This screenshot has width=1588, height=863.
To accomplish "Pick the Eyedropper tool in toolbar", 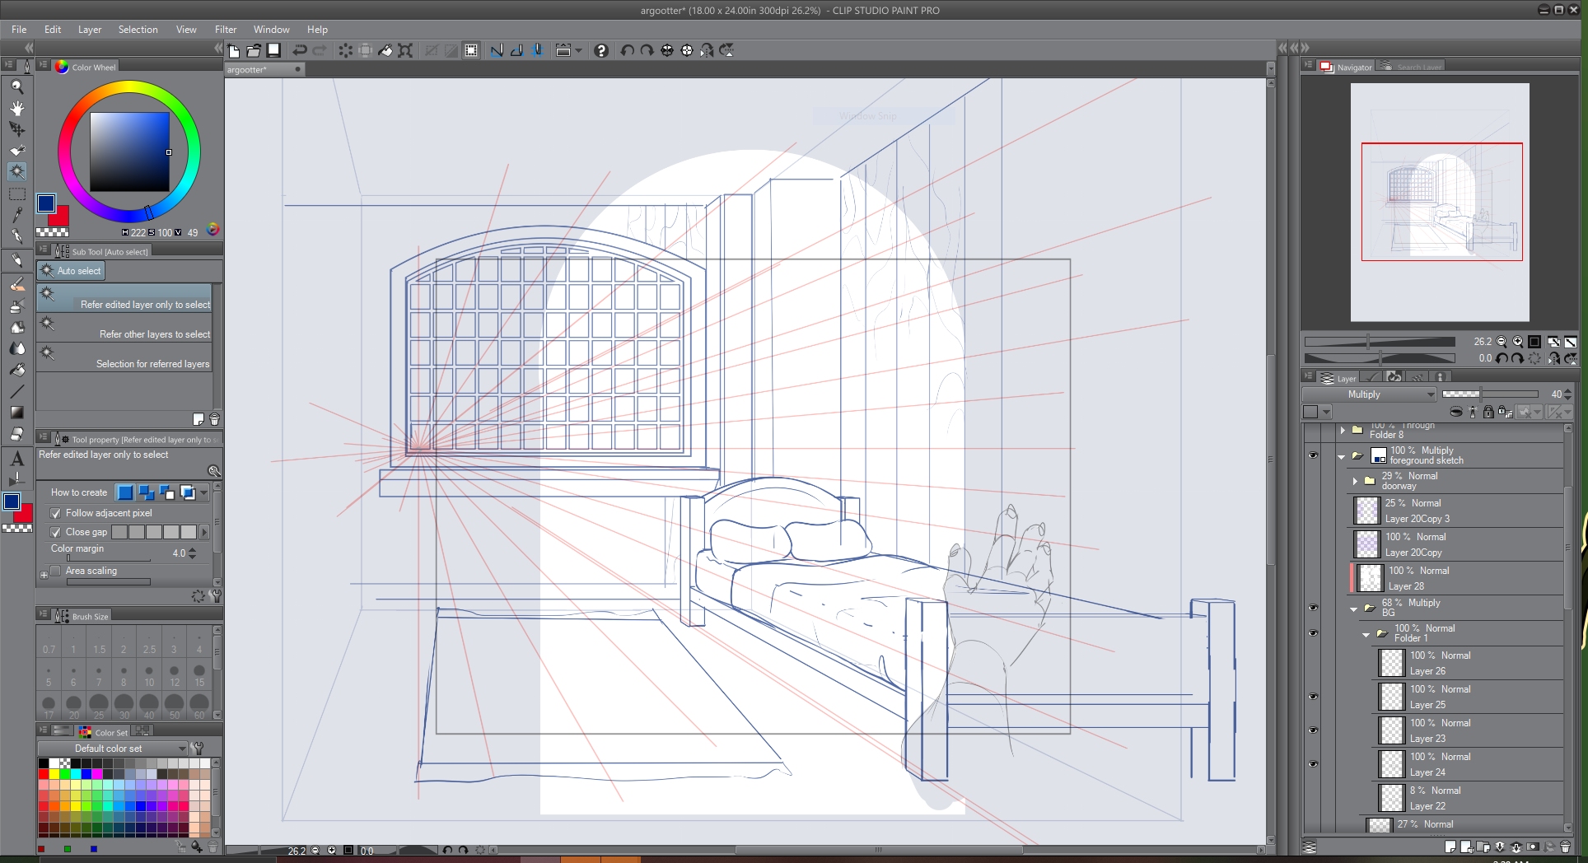I will [16, 215].
